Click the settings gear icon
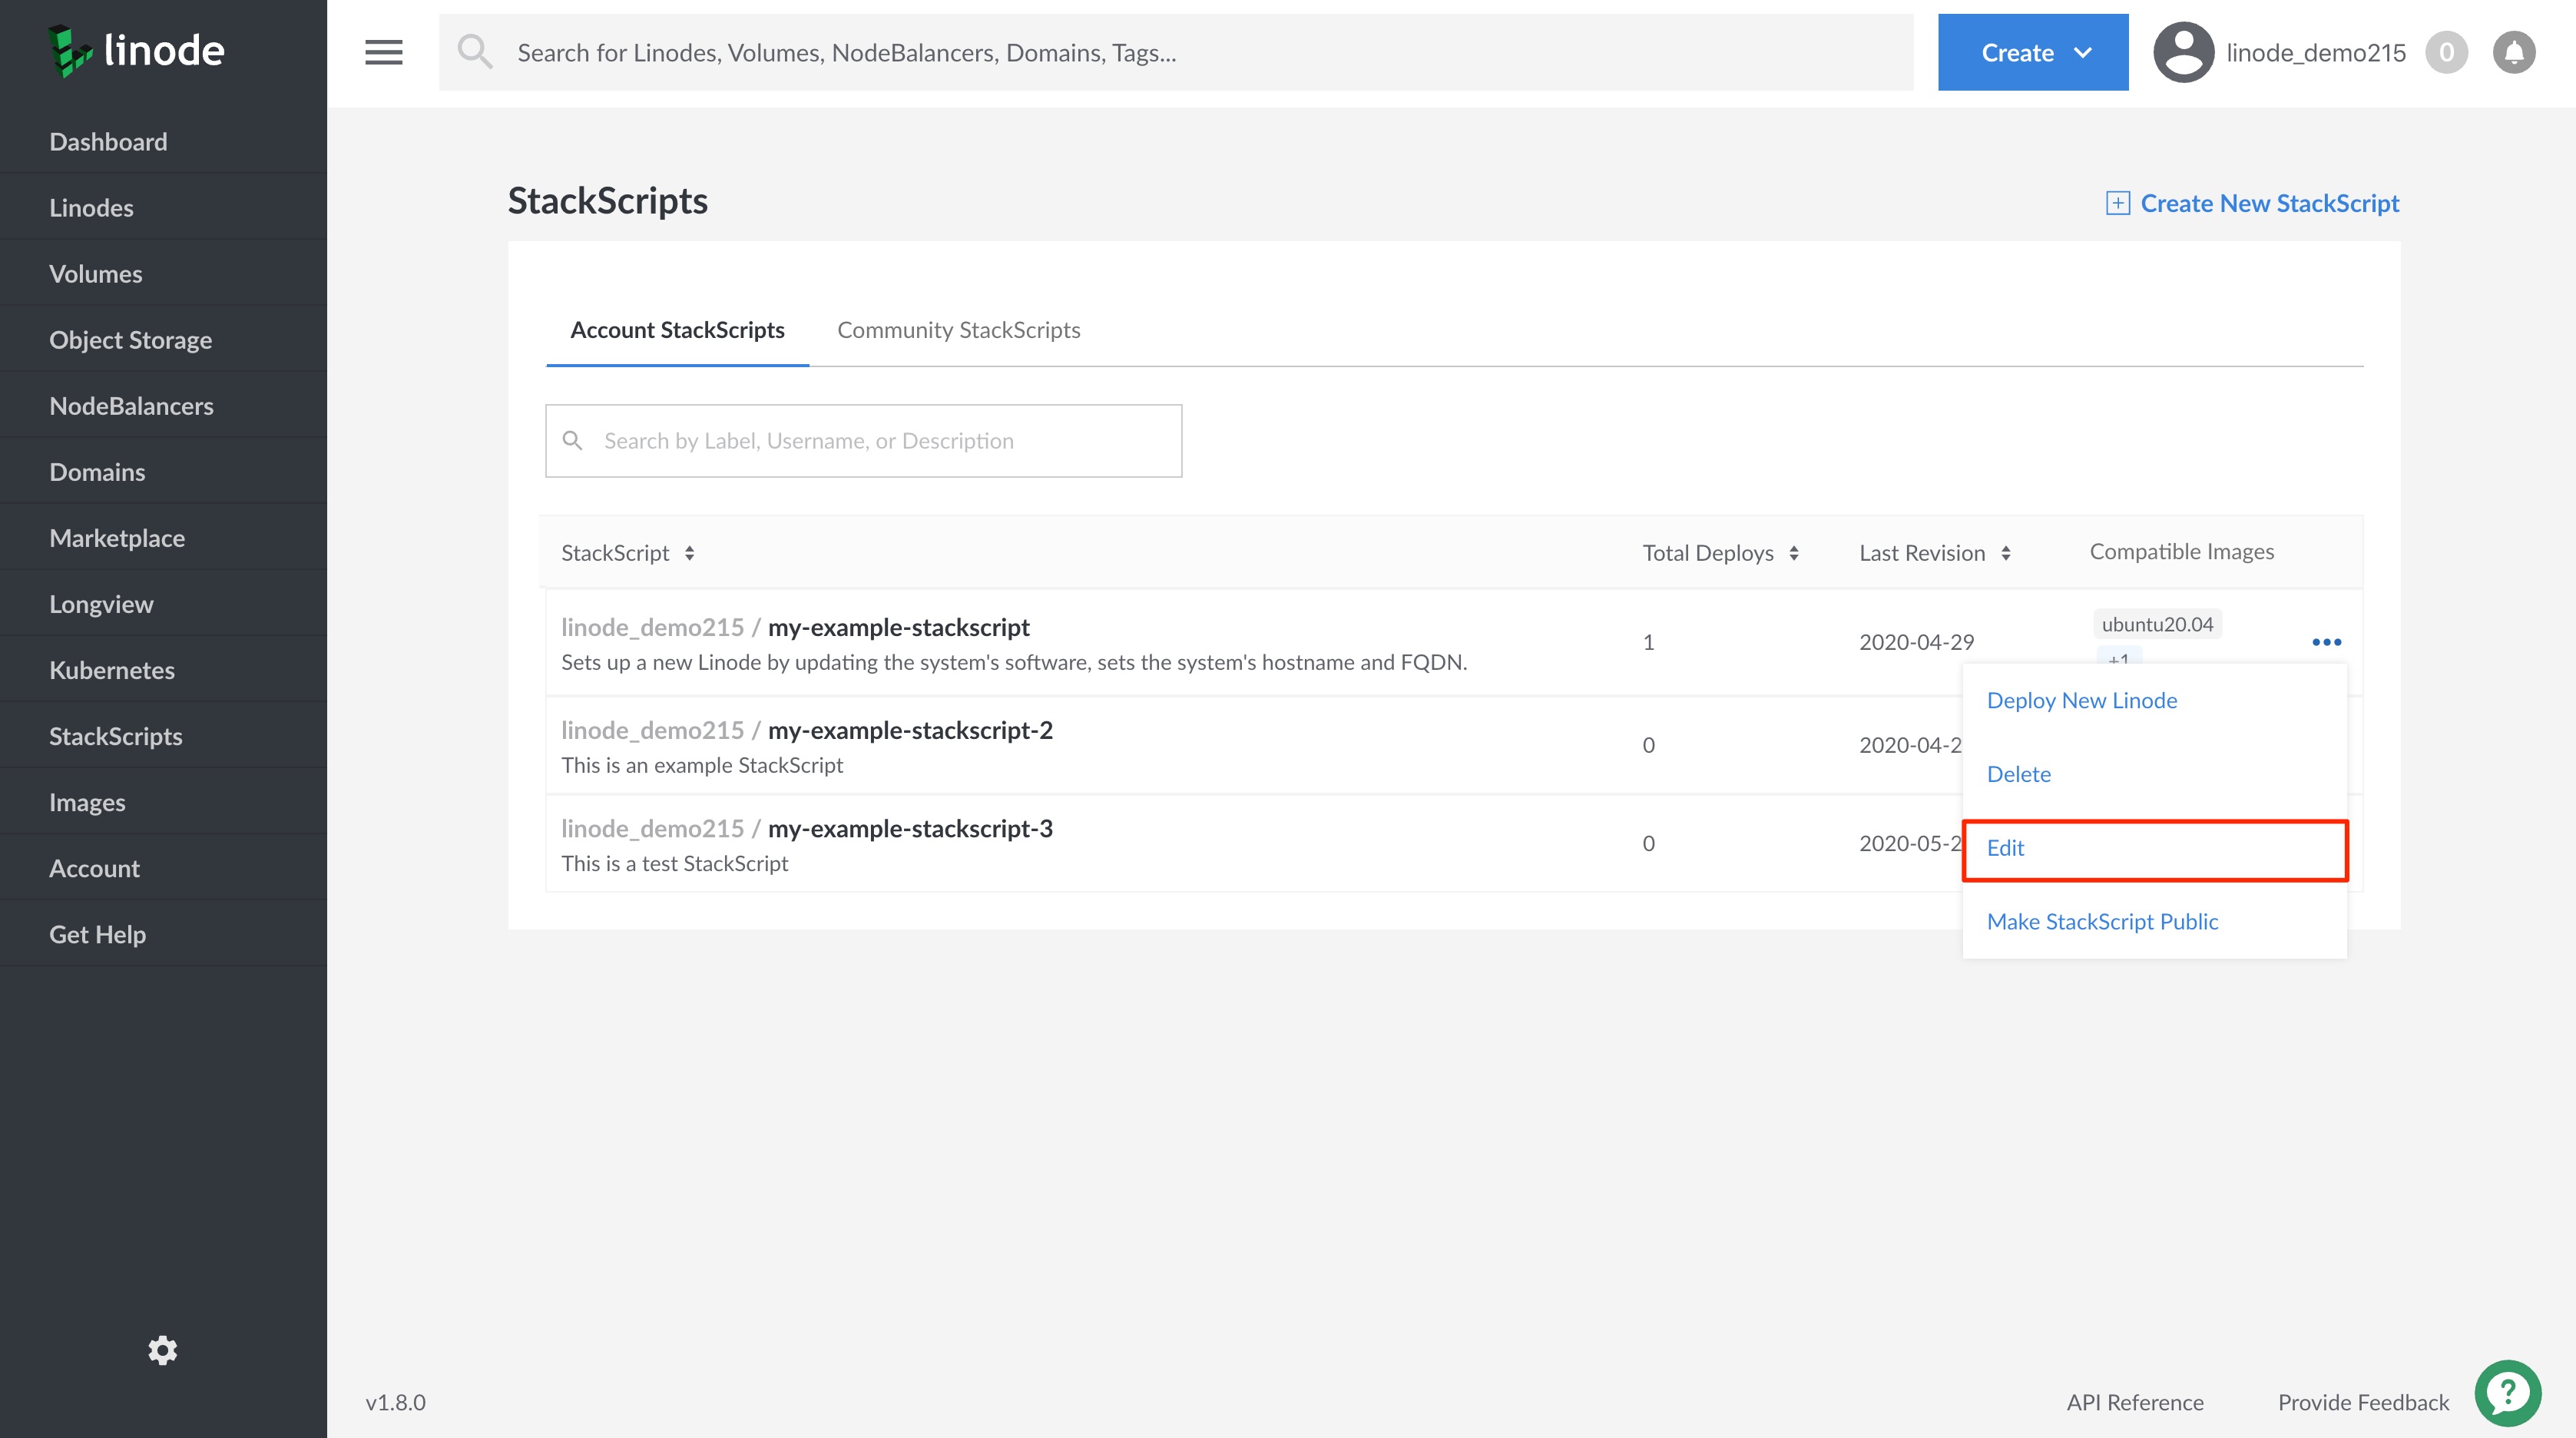 click(161, 1350)
